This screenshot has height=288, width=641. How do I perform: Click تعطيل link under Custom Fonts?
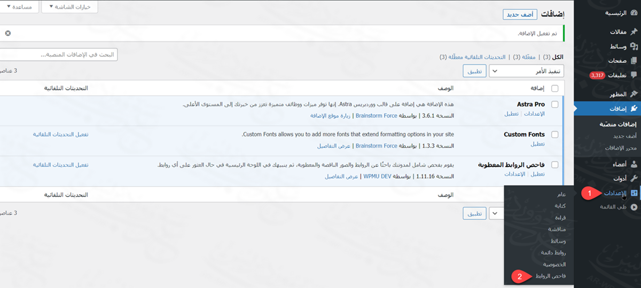click(x=537, y=144)
